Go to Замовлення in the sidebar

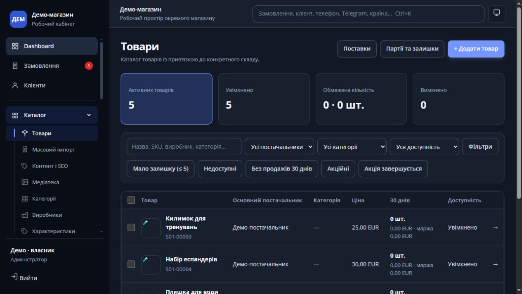point(52,66)
